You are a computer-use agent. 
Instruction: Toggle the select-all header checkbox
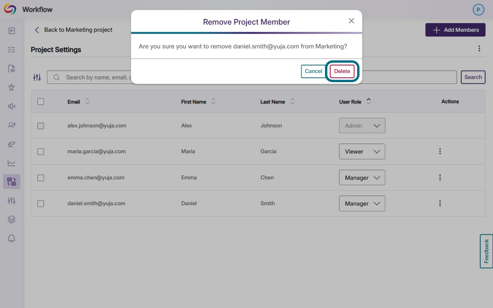click(x=41, y=102)
